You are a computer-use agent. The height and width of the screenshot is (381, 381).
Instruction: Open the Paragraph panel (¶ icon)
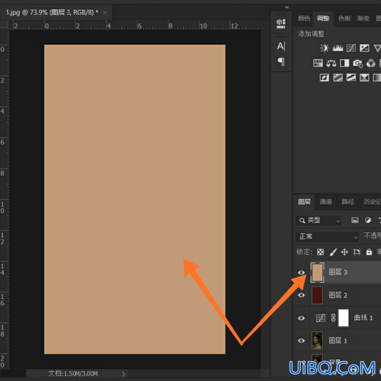pos(281,62)
